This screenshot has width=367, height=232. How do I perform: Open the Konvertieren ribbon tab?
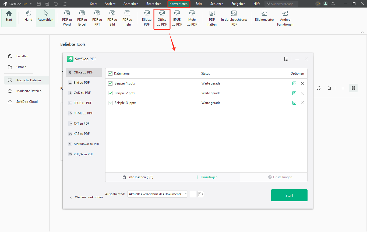(179, 4)
